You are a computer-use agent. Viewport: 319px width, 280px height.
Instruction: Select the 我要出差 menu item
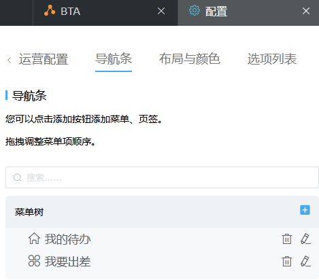pyautogui.click(x=67, y=262)
